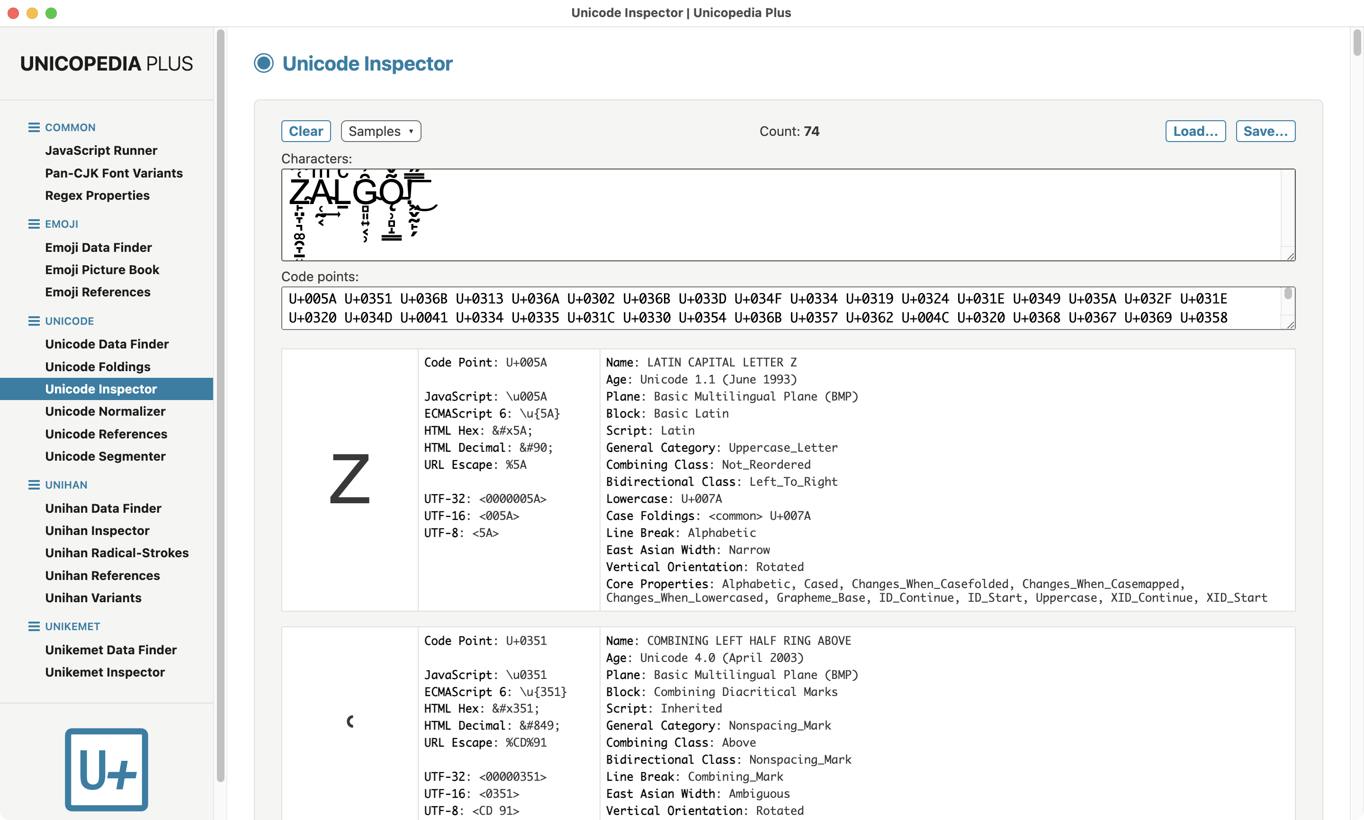This screenshot has height=820, width=1364.
Task: Open Emoji Picture Book page
Action: tap(102, 270)
